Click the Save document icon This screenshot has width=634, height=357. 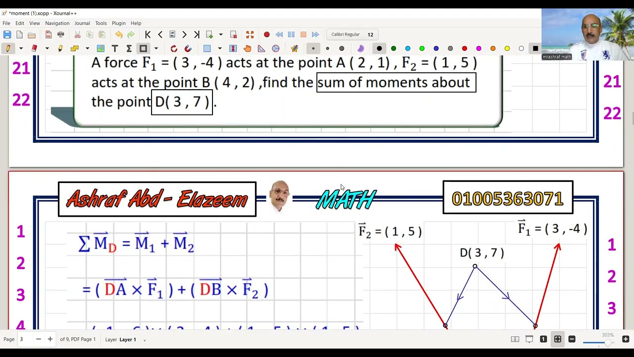[x=7, y=35]
